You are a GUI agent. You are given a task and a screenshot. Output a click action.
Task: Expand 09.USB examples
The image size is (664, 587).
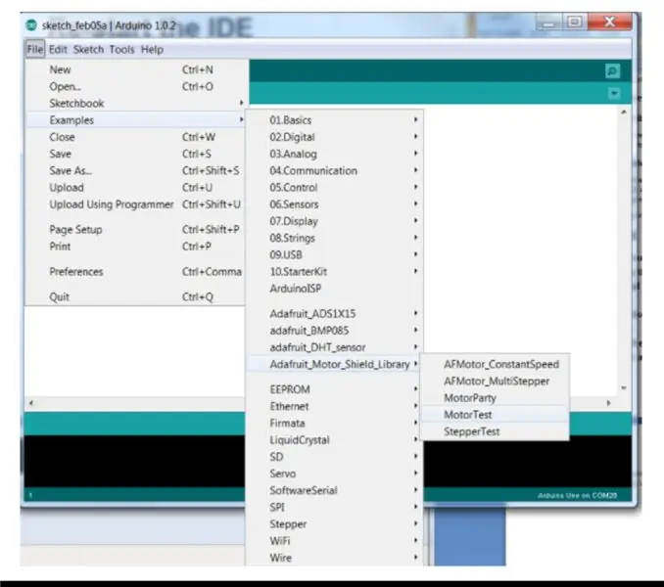point(335,255)
